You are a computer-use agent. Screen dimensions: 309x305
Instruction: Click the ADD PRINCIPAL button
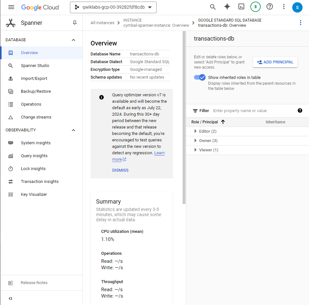pyautogui.click(x=275, y=62)
